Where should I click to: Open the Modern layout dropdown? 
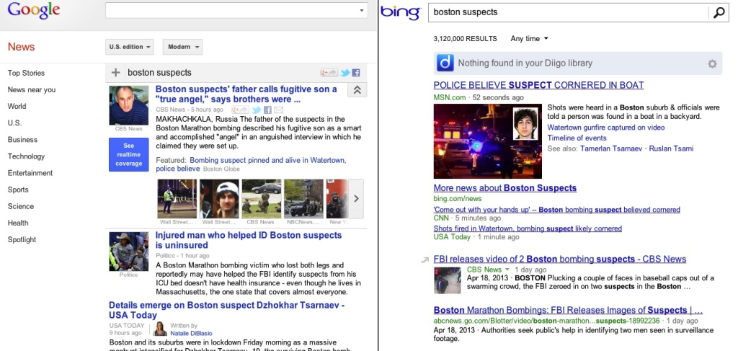(x=182, y=47)
